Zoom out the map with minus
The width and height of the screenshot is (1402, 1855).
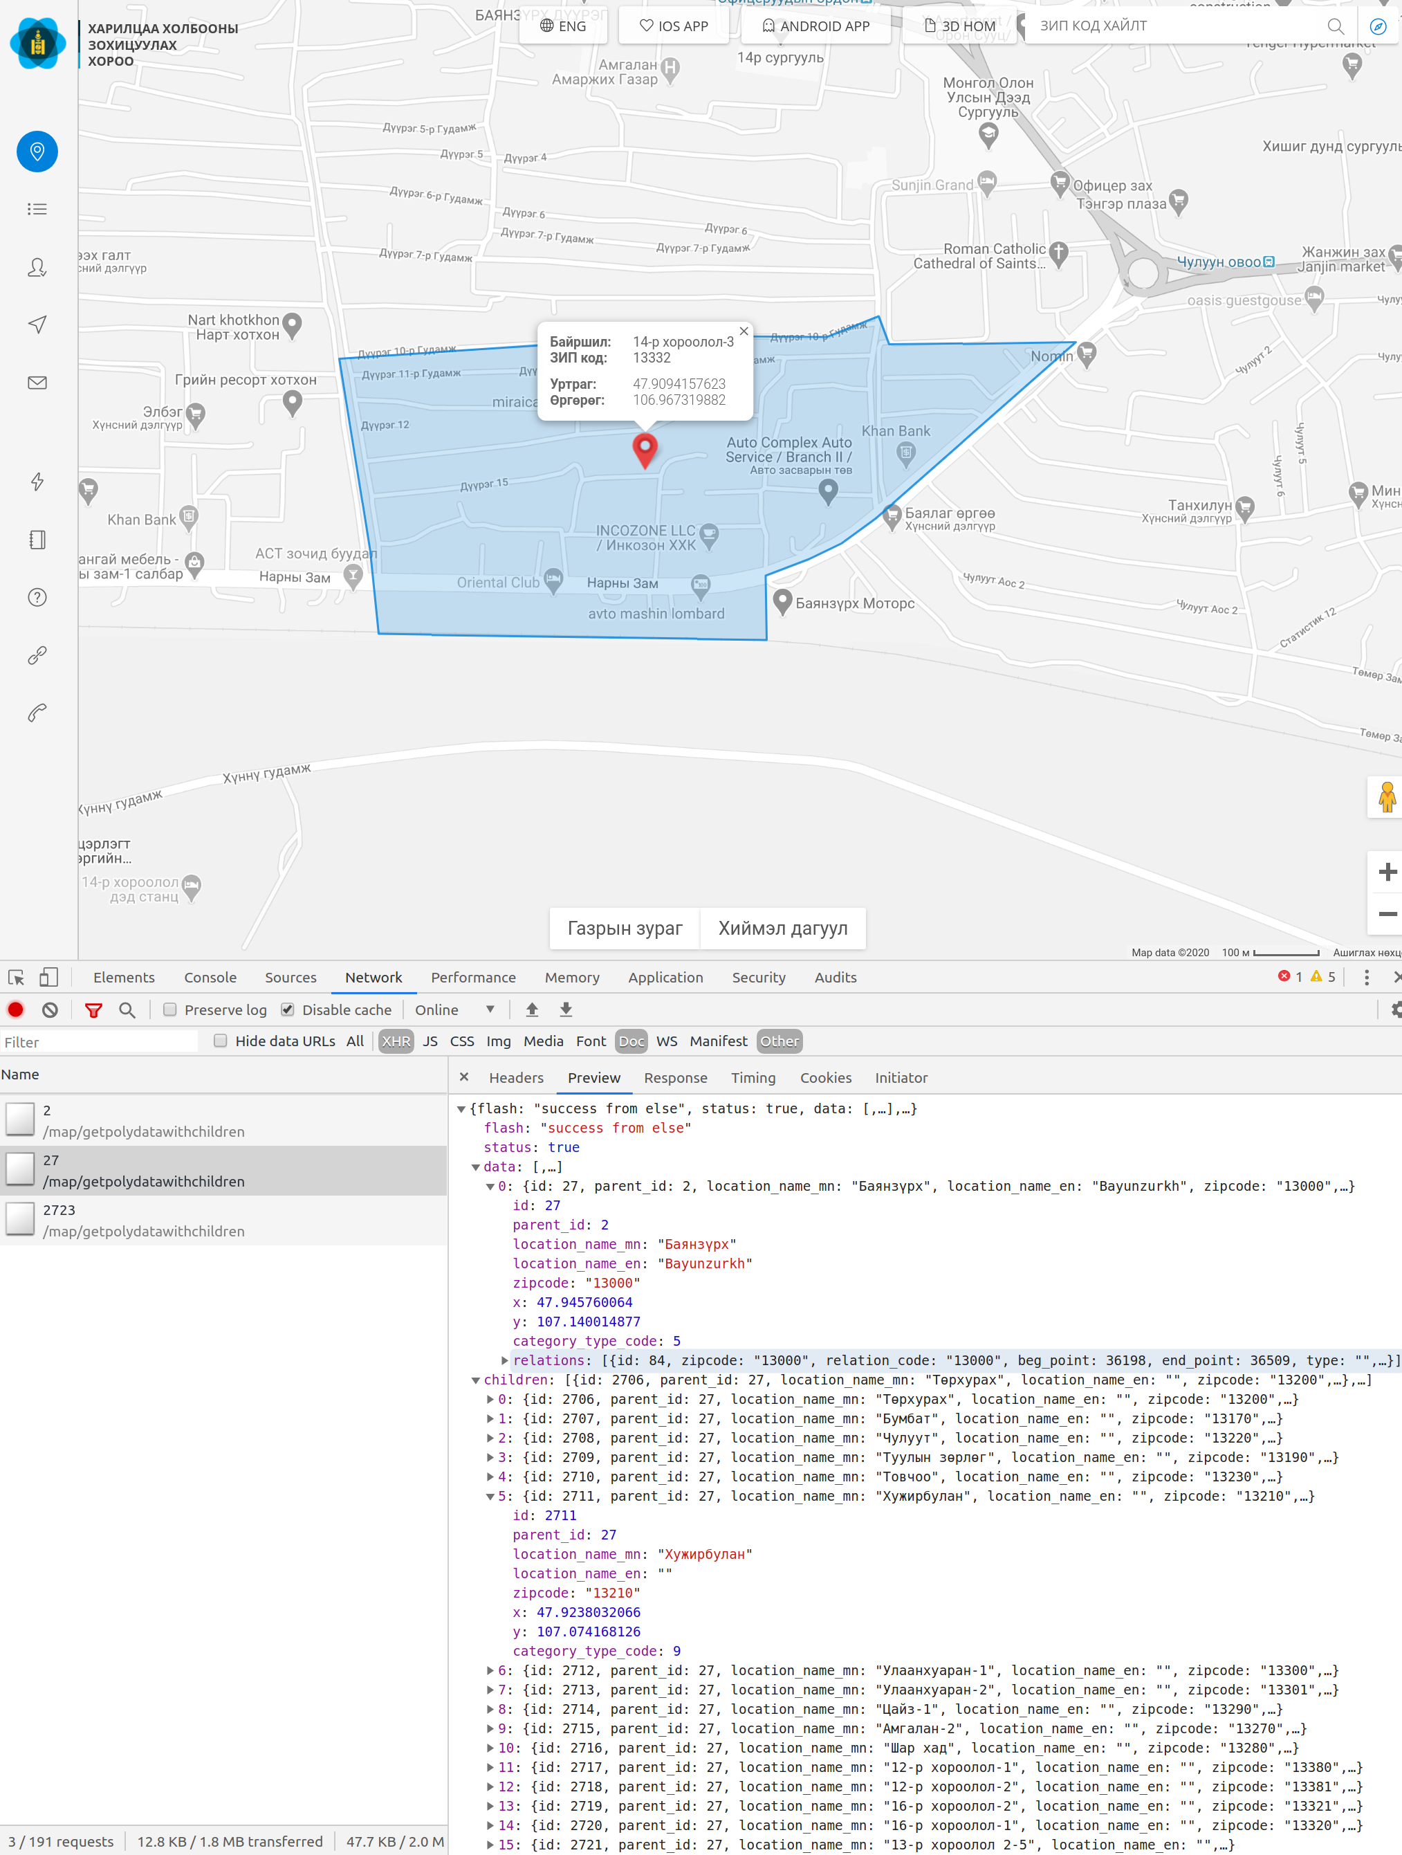point(1387,914)
